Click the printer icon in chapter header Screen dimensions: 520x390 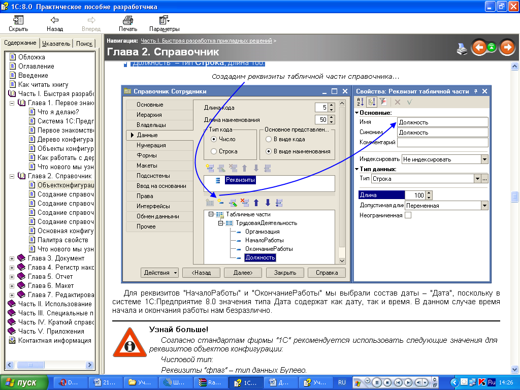pyautogui.click(x=462, y=49)
